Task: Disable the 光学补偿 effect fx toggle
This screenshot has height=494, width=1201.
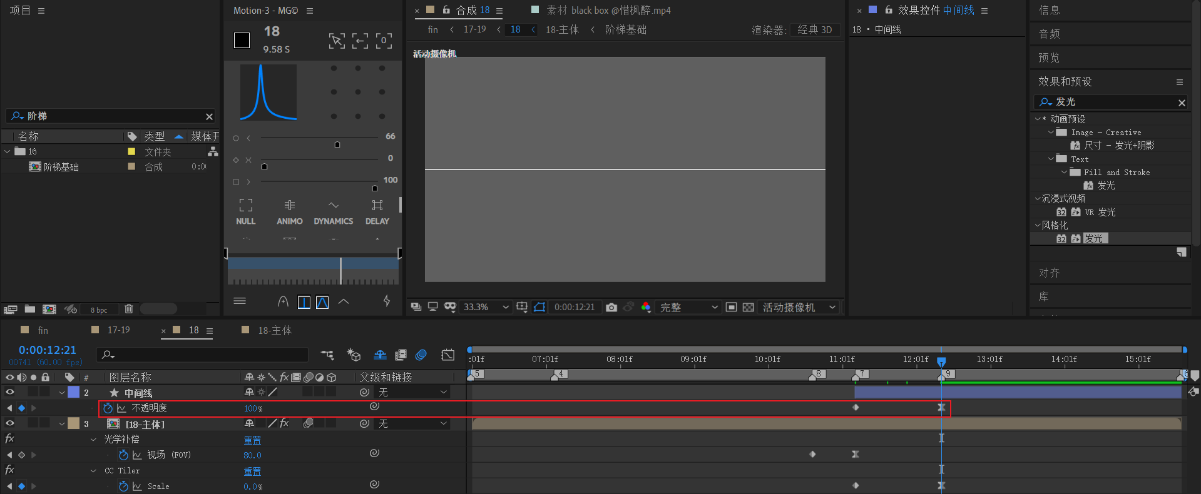Action: [9, 439]
